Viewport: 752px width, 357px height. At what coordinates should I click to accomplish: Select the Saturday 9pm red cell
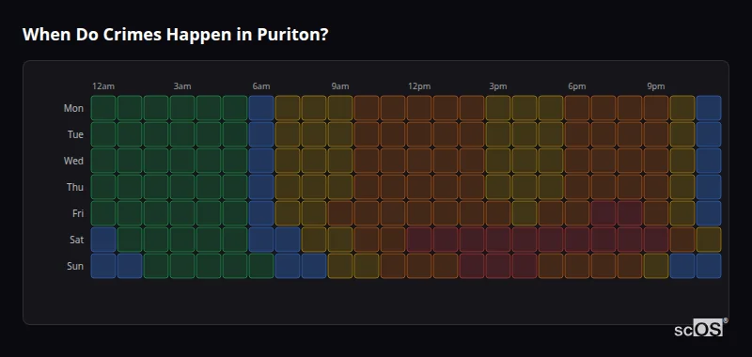[655, 240]
